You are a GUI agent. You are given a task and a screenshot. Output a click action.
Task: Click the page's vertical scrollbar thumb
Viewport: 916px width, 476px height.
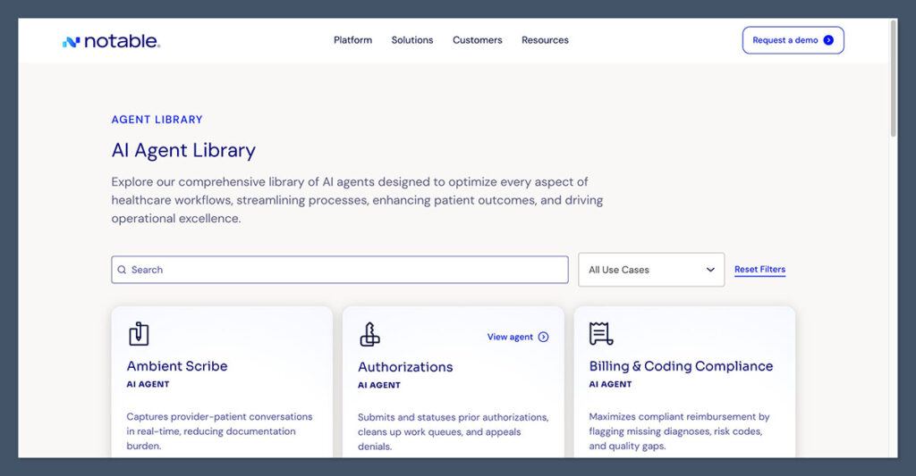(x=891, y=80)
